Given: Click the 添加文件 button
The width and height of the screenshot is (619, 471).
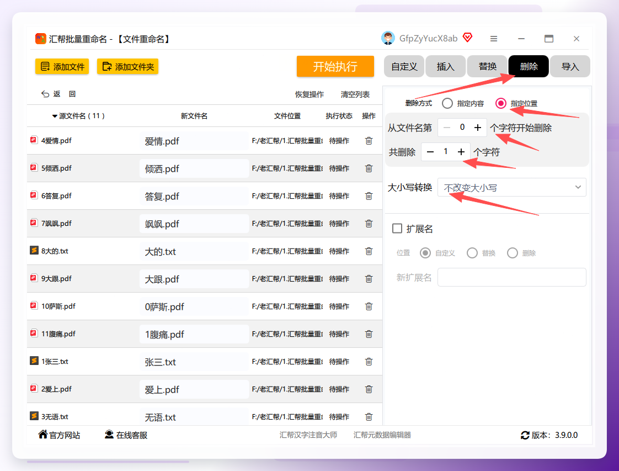Looking at the screenshot, I should 62,67.
